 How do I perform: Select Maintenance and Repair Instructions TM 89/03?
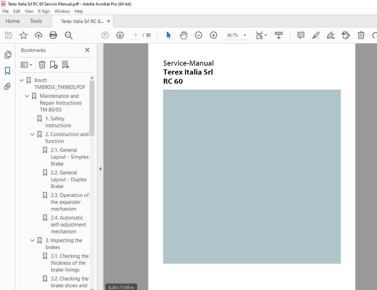61,103
